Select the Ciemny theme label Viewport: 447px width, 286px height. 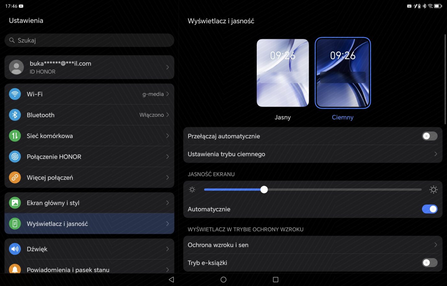click(x=343, y=117)
